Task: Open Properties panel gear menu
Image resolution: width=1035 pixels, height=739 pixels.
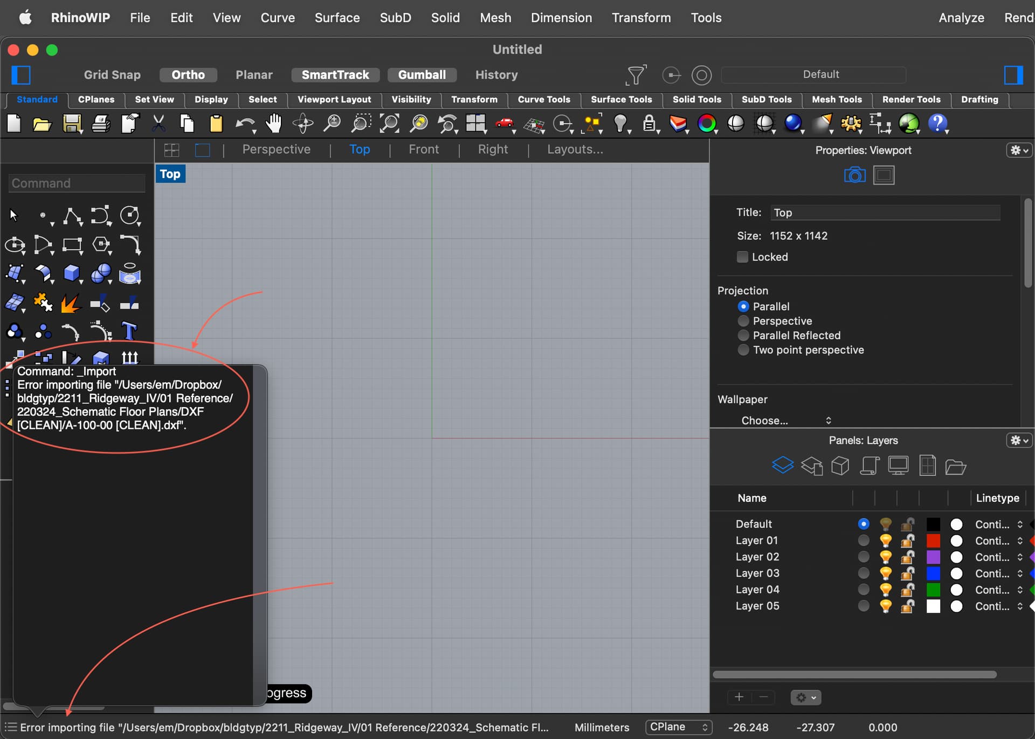Action: coord(1019,150)
